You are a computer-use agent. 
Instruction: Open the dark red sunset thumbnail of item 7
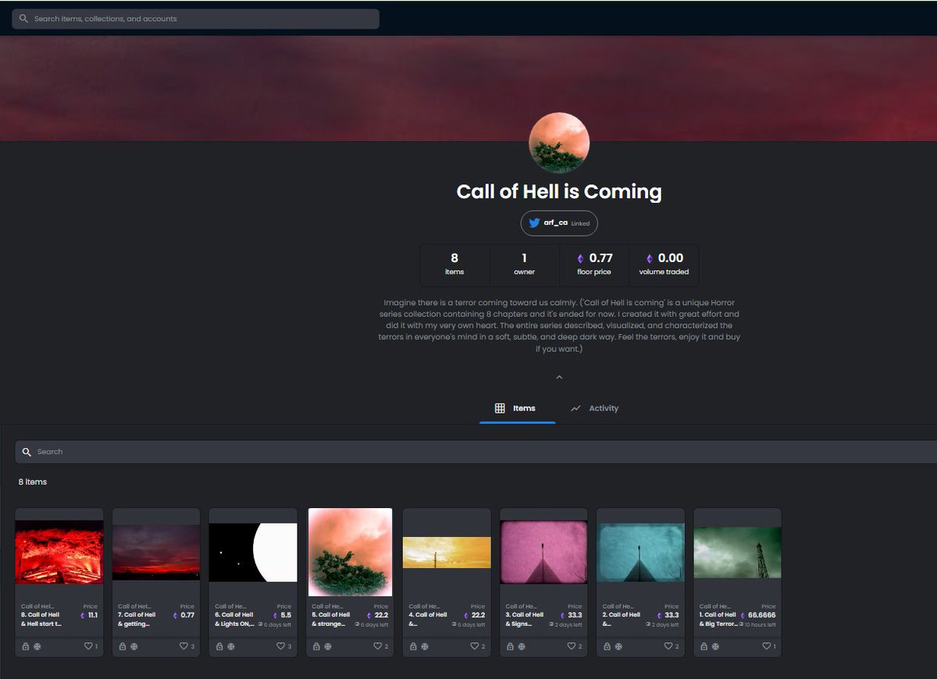[156, 553]
